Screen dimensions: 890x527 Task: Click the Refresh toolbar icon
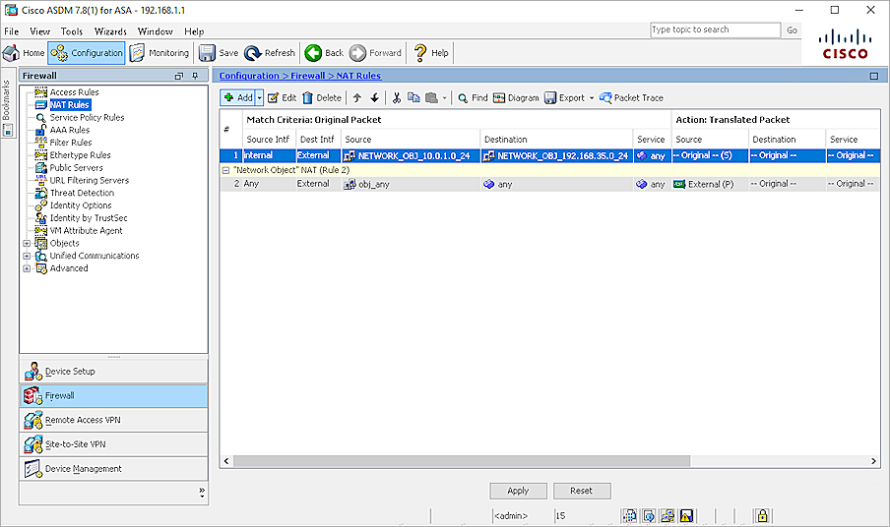coord(253,53)
